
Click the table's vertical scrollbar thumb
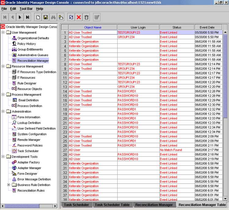point(225,76)
